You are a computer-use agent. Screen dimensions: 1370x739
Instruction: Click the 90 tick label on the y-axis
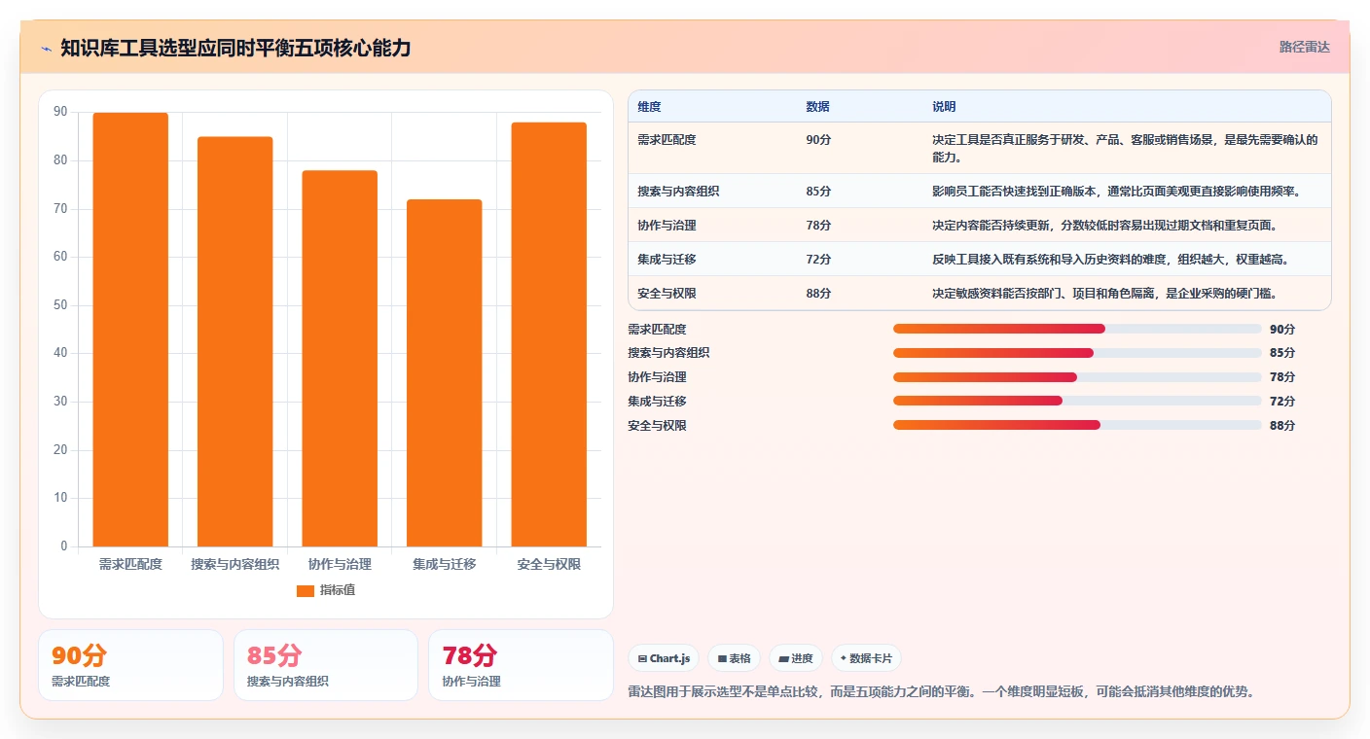point(60,113)
